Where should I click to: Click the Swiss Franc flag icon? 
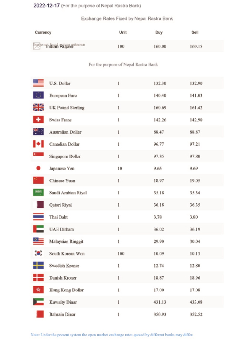(38, 120)
